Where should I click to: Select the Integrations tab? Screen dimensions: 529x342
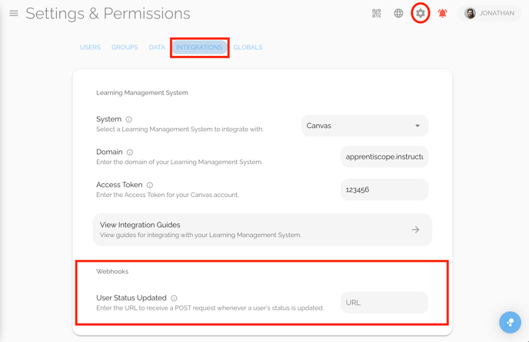[199, 48]
